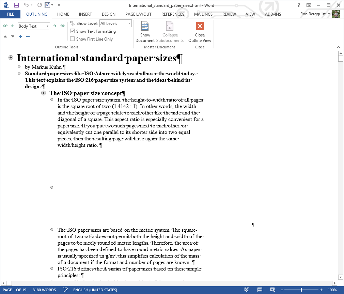The image size is (344, 294).
Task: Expand the outline item with plus icon
Action: (x=20, y=36)
